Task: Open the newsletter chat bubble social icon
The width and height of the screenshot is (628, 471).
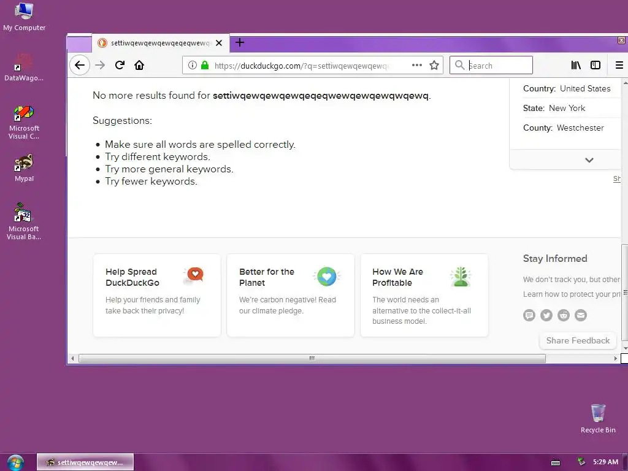Action: [x=529, y=315]
